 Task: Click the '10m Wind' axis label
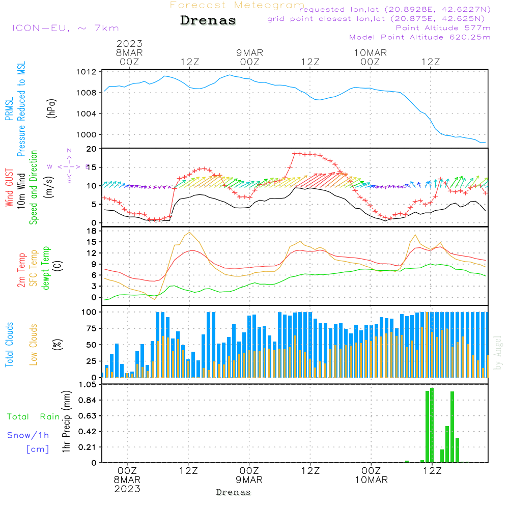coord(21,191)
